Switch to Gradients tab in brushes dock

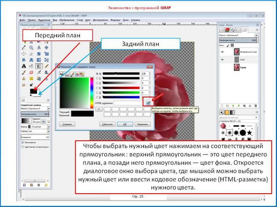pyautogui.click(x=232, y=112)
